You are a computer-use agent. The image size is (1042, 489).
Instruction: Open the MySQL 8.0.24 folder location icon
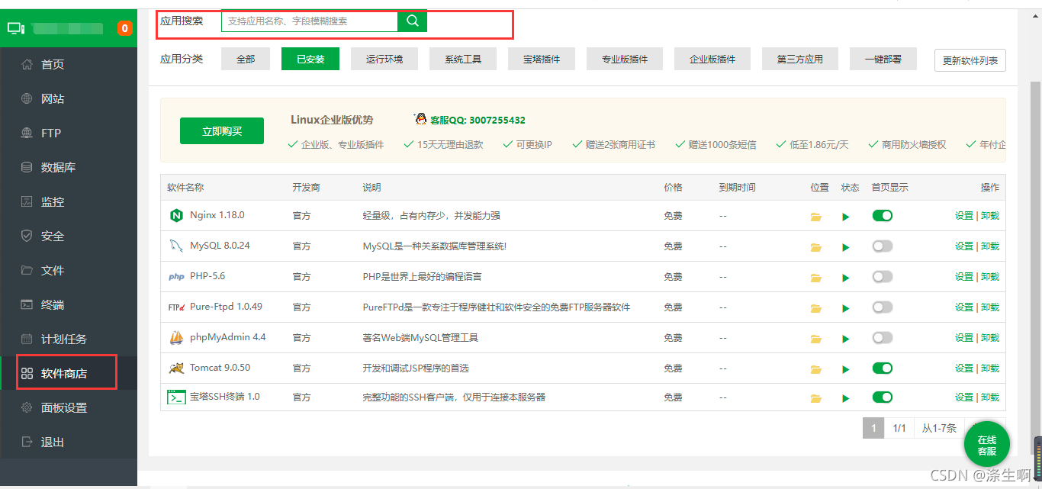click(x=816, y=247)
